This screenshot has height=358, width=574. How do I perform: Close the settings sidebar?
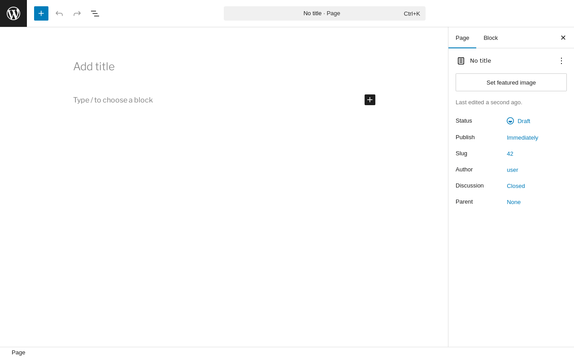pos(563,38)
